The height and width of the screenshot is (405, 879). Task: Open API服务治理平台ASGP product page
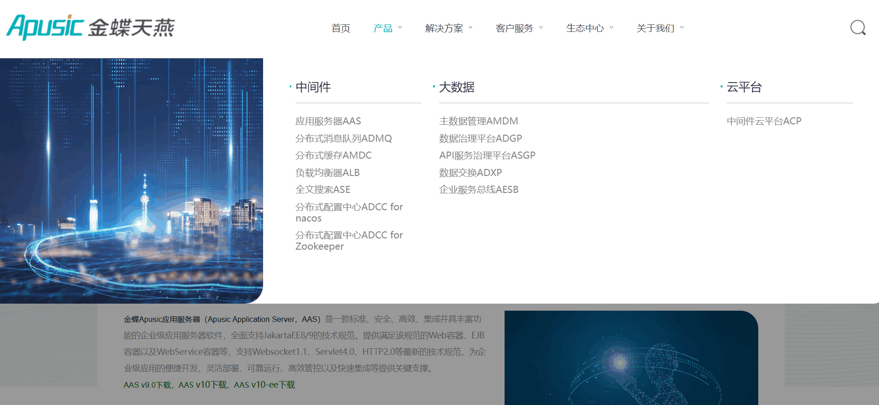[x=487, y=155]
